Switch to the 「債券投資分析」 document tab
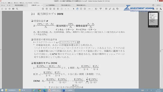The height and width of the screenshot is (92, 163). pos(81,5)
